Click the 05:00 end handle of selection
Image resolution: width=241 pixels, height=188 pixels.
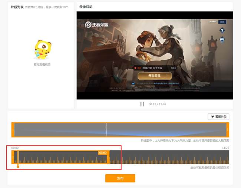pyautogui.click(x=108, y=157)
